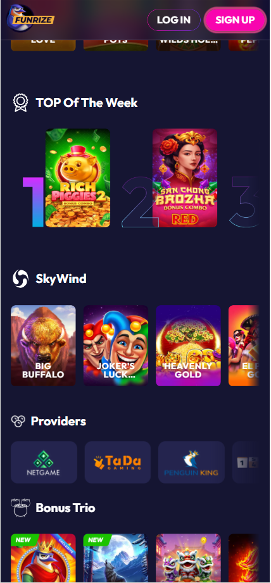Click the pink SIGN UP button

[x=235, y=20]
